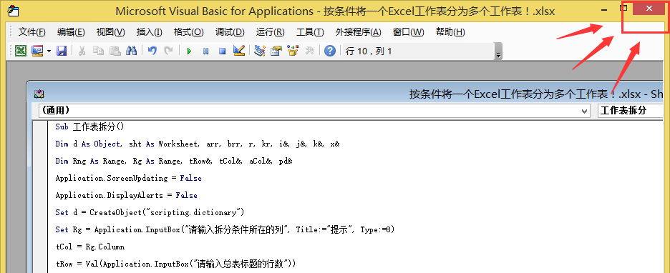This screenshot has width=670, height=273.
Task: Click the 'Set Rg = Application.InputBox' line
Action: [x=225, y=229]
